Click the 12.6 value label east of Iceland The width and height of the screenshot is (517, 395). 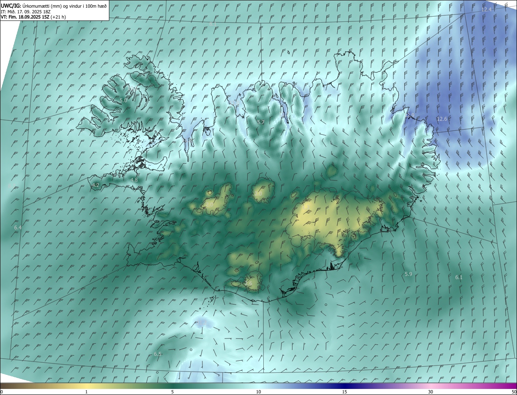click(442, 119)
